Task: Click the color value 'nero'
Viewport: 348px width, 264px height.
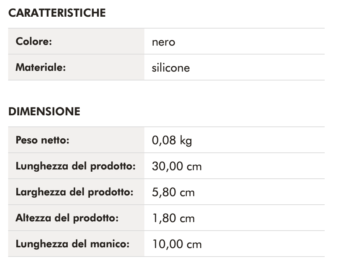Action: point(163,42)
